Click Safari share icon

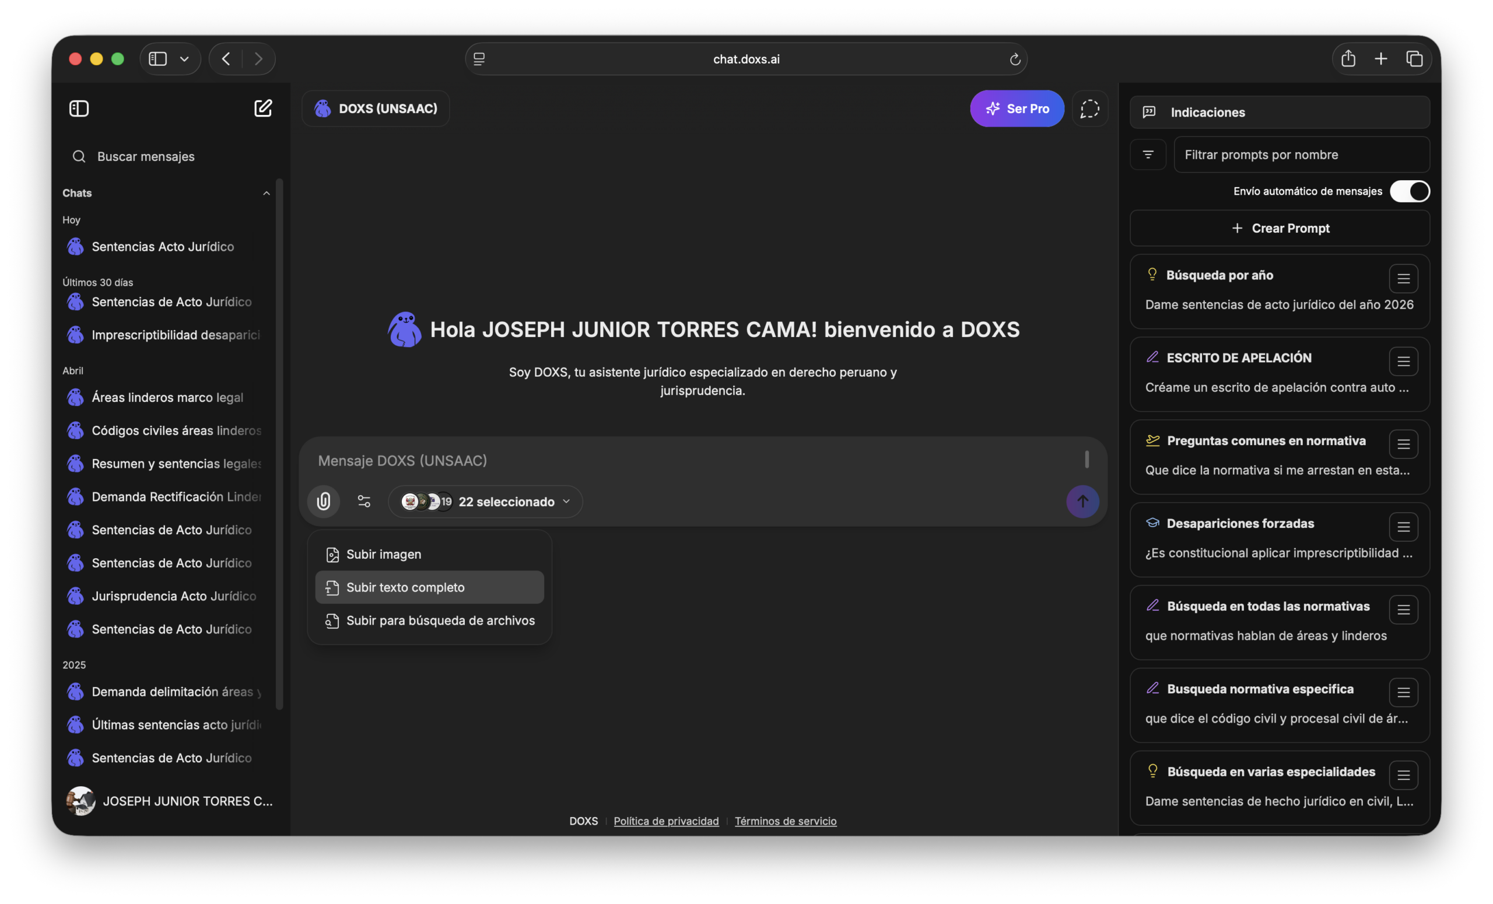(x=1348, y=58)
